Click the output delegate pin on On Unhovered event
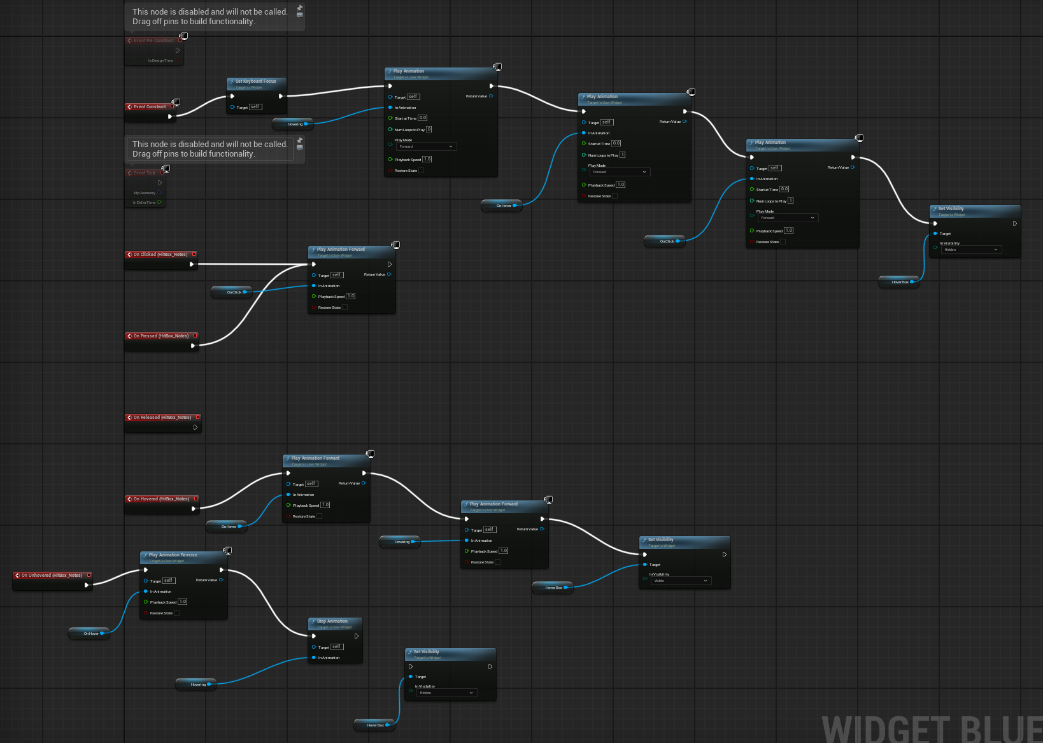 coord(89,575)
